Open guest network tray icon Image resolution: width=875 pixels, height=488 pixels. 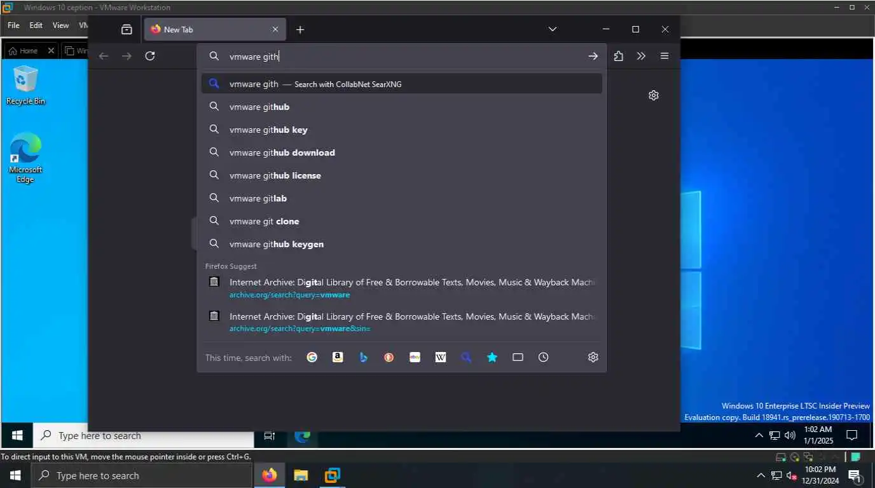coord(775,435)
